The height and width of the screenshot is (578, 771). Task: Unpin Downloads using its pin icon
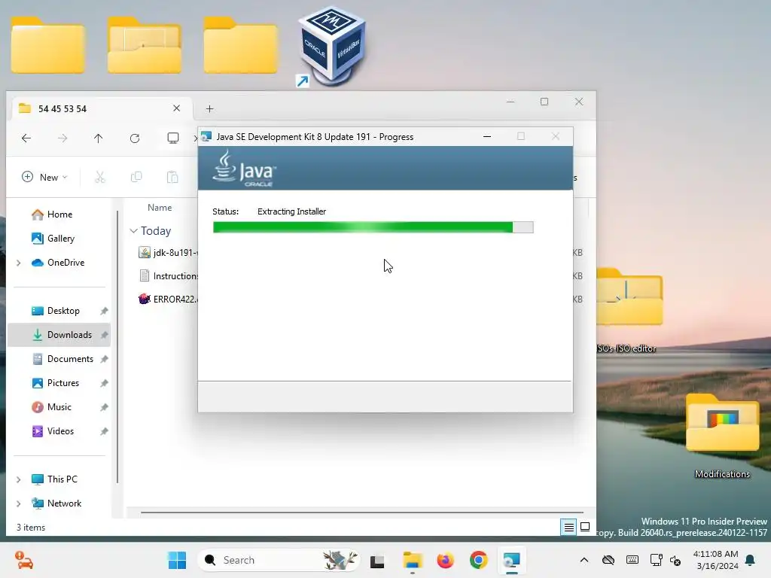tap(104, 335)
